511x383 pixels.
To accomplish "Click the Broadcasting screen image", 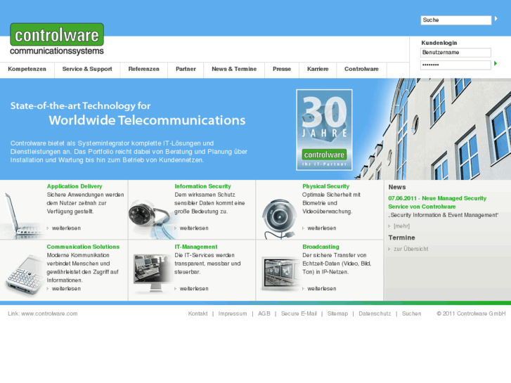I will pyautogui.click(x=280, y=273).
